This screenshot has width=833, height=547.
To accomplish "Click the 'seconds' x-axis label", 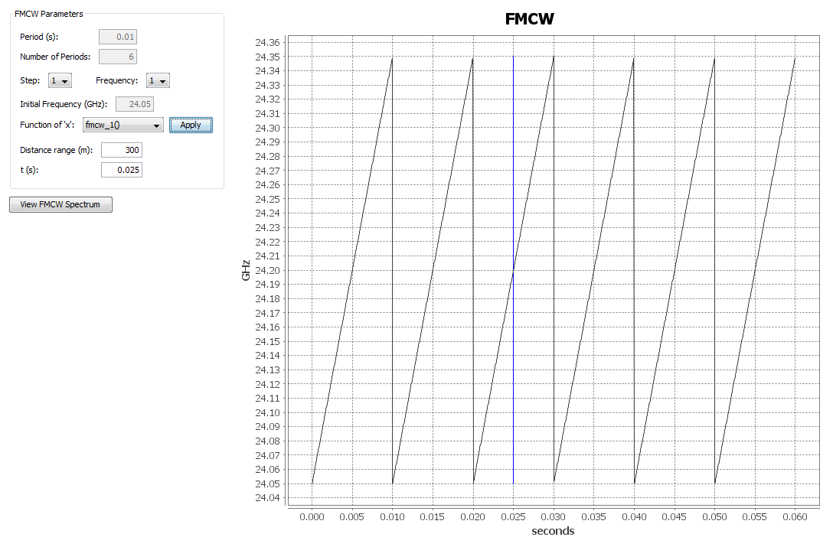I will pyautogui.click(x=551, y=531).
